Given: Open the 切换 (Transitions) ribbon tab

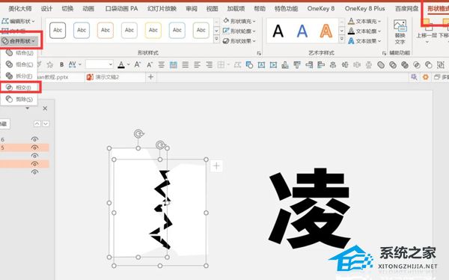Looking at the screenshot, I should point(67,8).
